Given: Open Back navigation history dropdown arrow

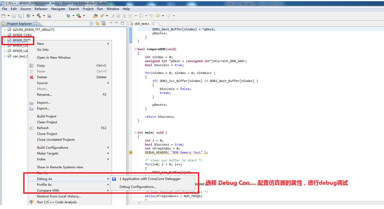Looking at the screenshot, I should point(163,16).
